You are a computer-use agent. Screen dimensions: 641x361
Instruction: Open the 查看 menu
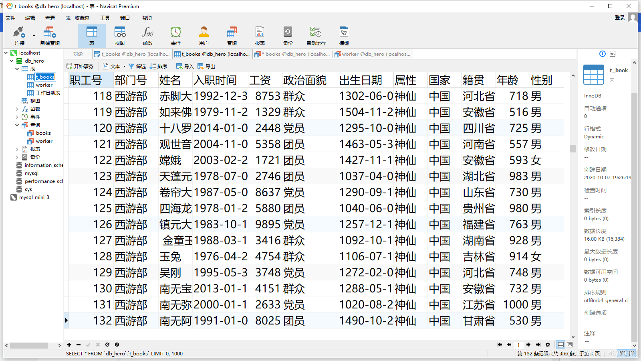tap(50, 18)
